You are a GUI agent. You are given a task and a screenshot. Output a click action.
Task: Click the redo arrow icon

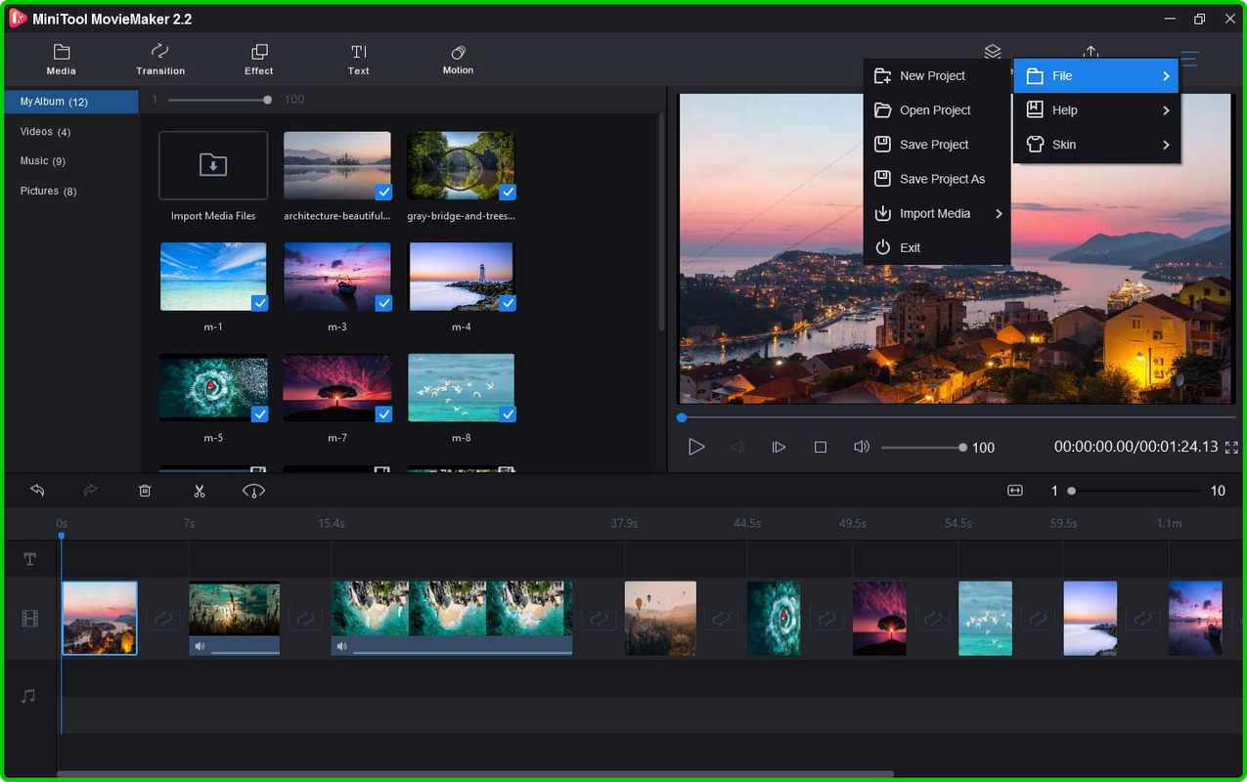pos(91,491)
